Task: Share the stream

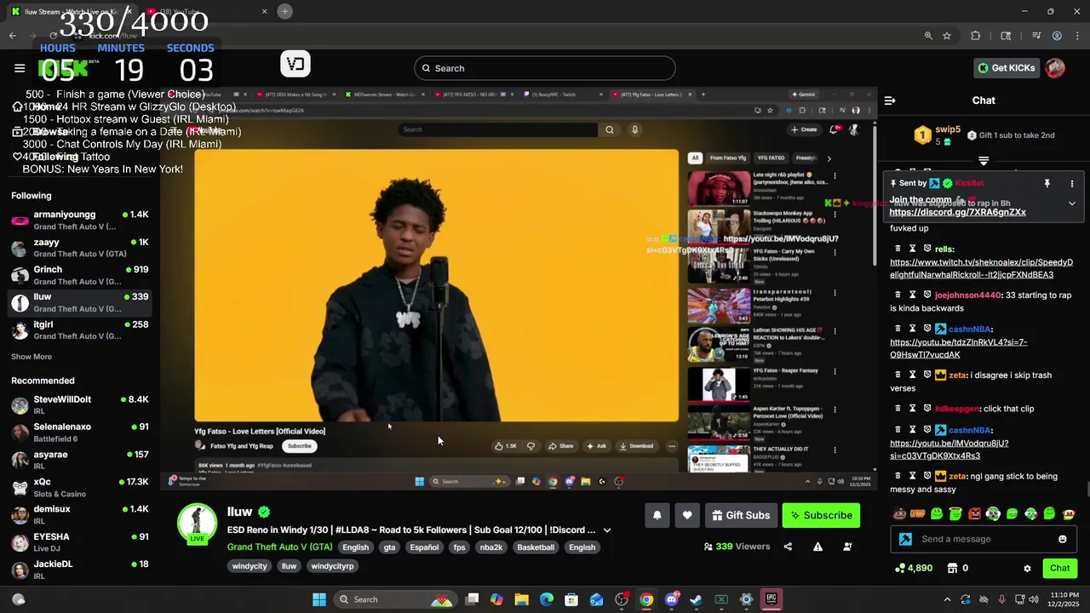Action: point(788,547)
